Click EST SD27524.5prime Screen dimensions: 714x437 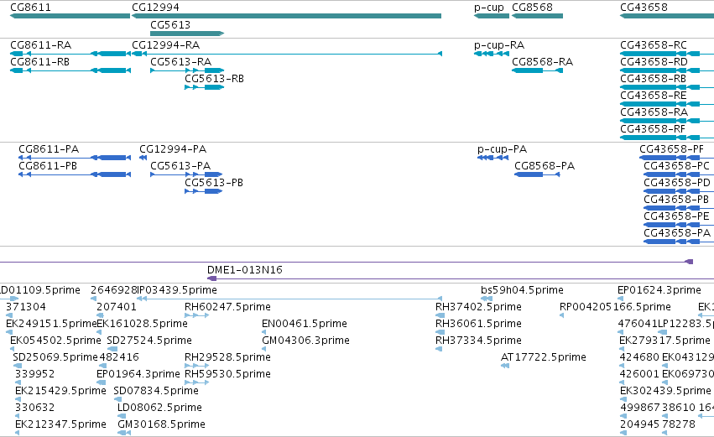pos(112,349)
